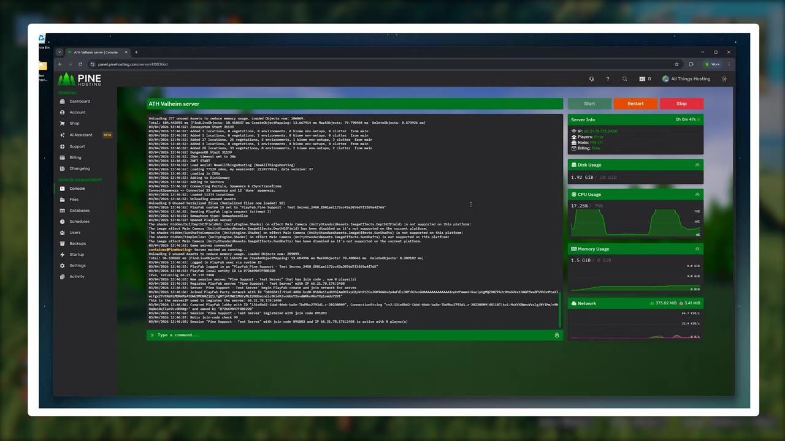This screenshot has width=785, height=441.
Task: Click the Databases icon in the sidebar
Action: (x=63, y=211)
